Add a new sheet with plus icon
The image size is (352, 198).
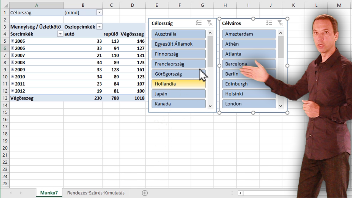click(145, 193)
